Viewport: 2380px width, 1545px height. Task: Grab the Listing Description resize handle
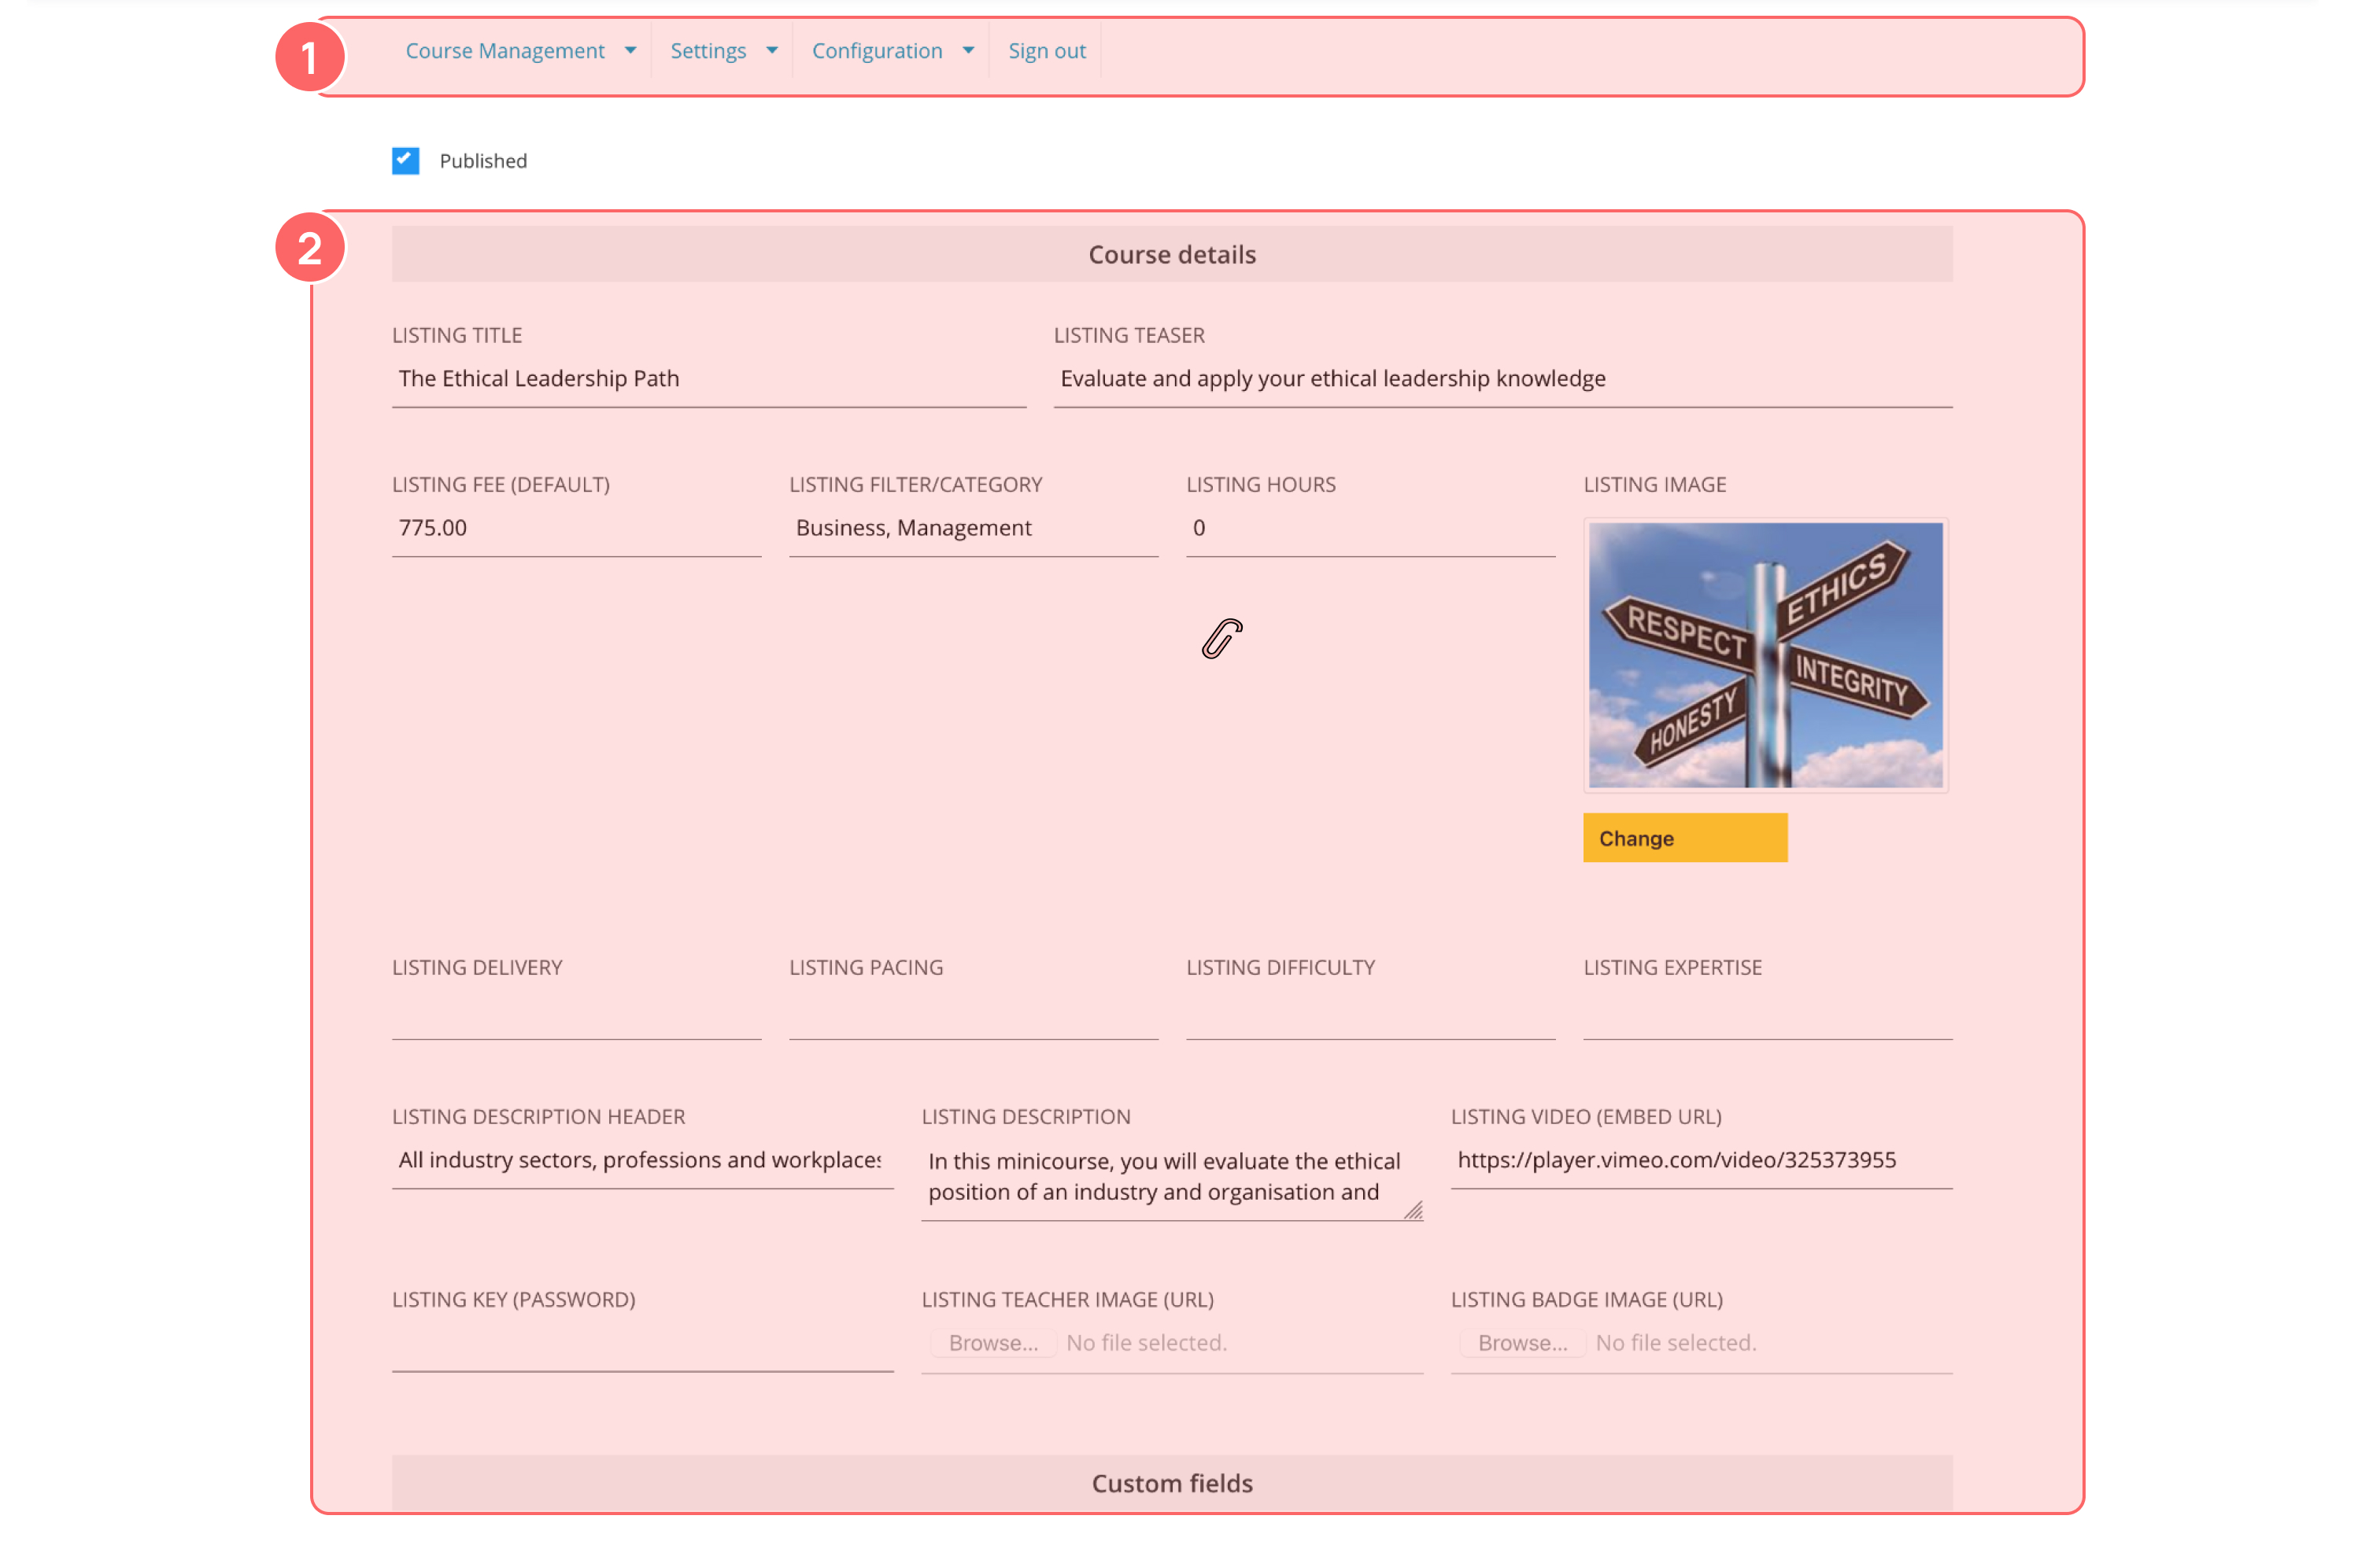point(1413,1210)
